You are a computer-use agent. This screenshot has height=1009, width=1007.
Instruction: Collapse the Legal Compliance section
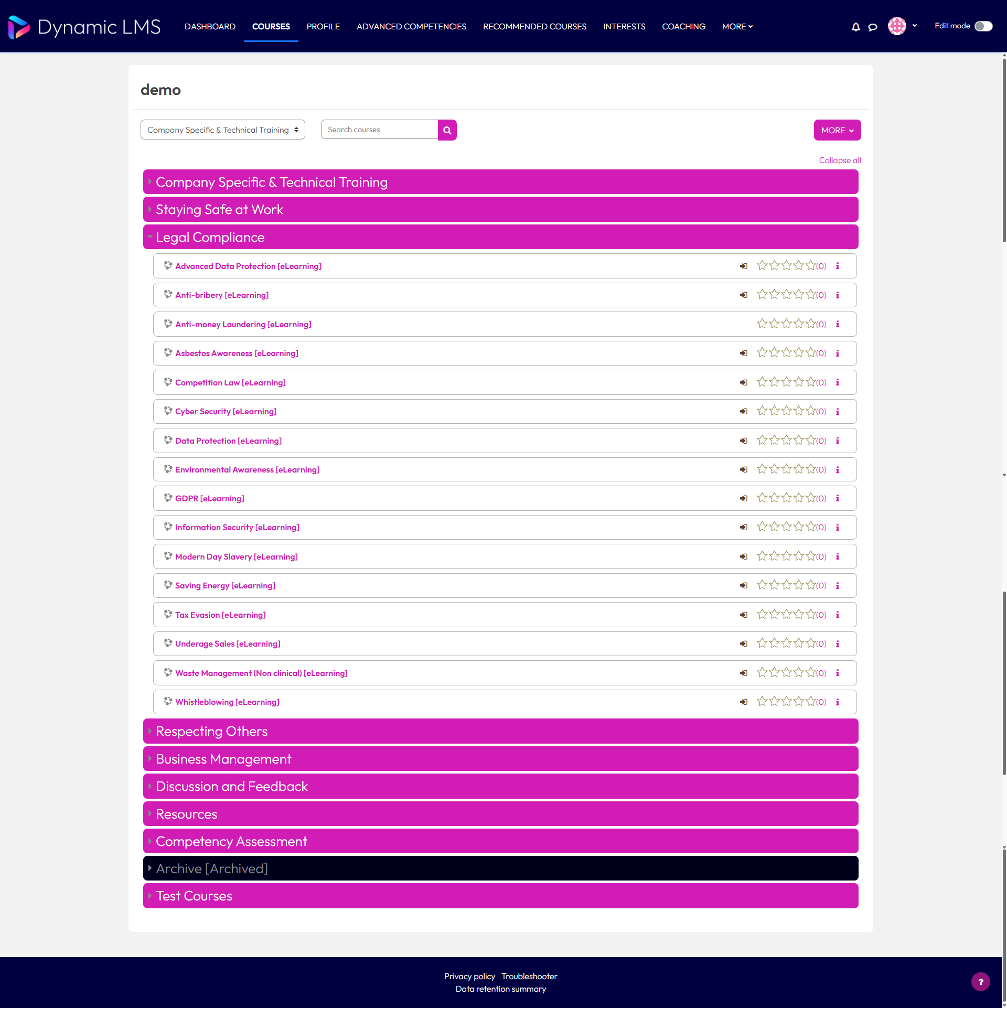500,237
